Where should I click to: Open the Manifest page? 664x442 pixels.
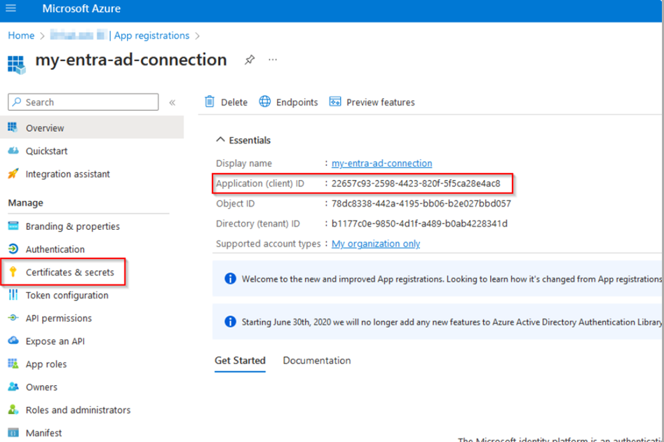click(x=92, y=433)
